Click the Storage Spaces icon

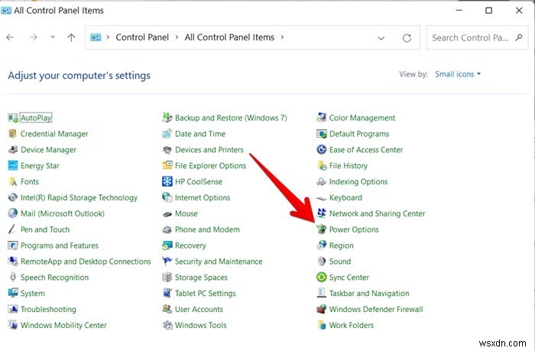(x=167, y=278)
